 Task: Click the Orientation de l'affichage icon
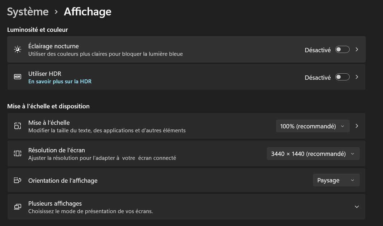pos(18,180)
